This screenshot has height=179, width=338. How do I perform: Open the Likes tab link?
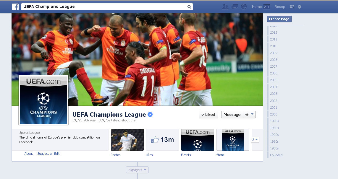click(x=149, y=155)
